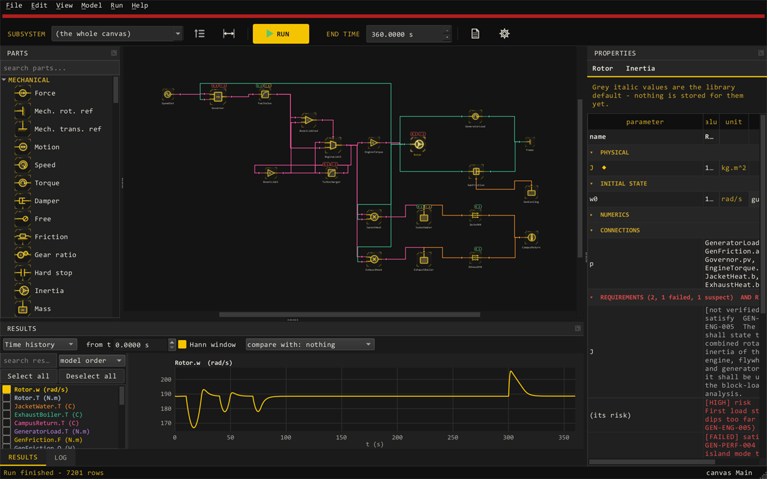Check CampusReturn.T (C) result

click(x=7, y=423)
